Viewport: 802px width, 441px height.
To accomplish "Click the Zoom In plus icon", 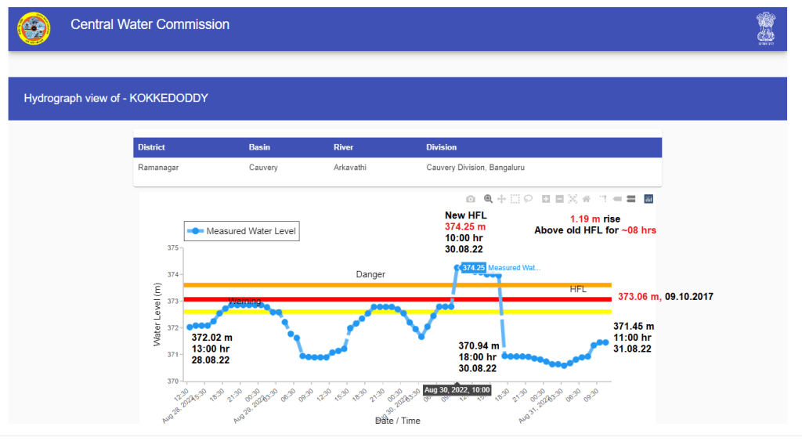I will [x=546, y=199].
